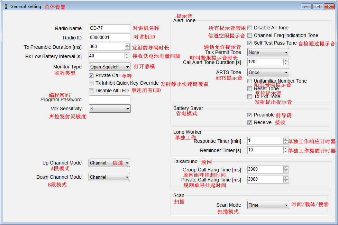Check the Disable All Tone box

(250, 28)
